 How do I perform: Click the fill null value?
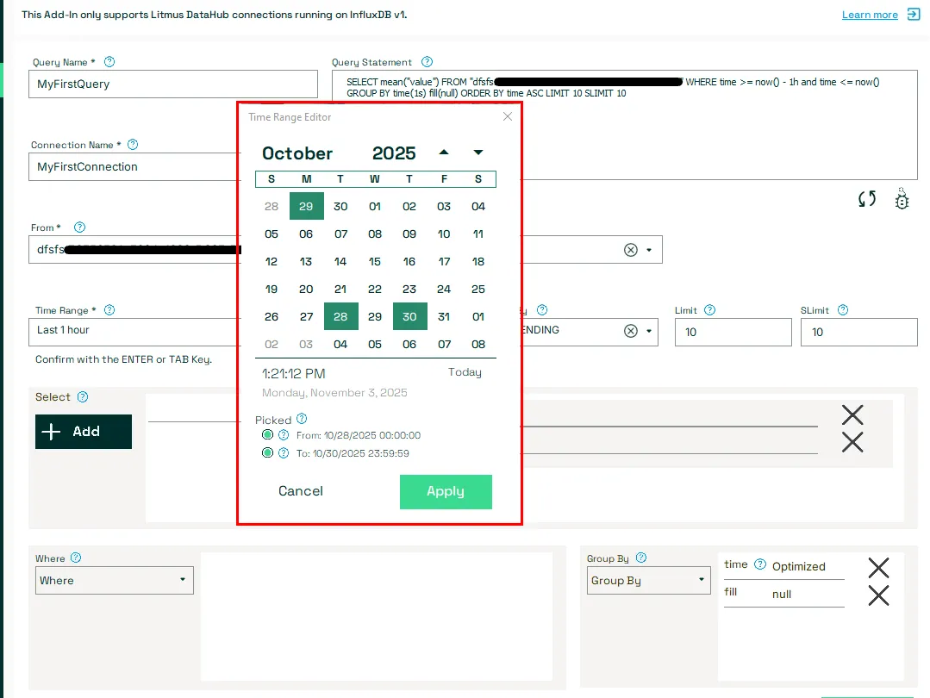pyautogui.click(x=782, y=595)
